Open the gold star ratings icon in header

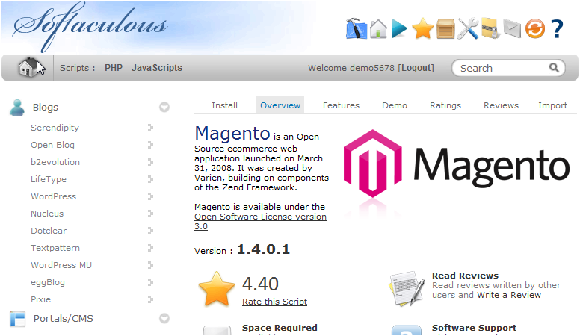coord(422,29)
